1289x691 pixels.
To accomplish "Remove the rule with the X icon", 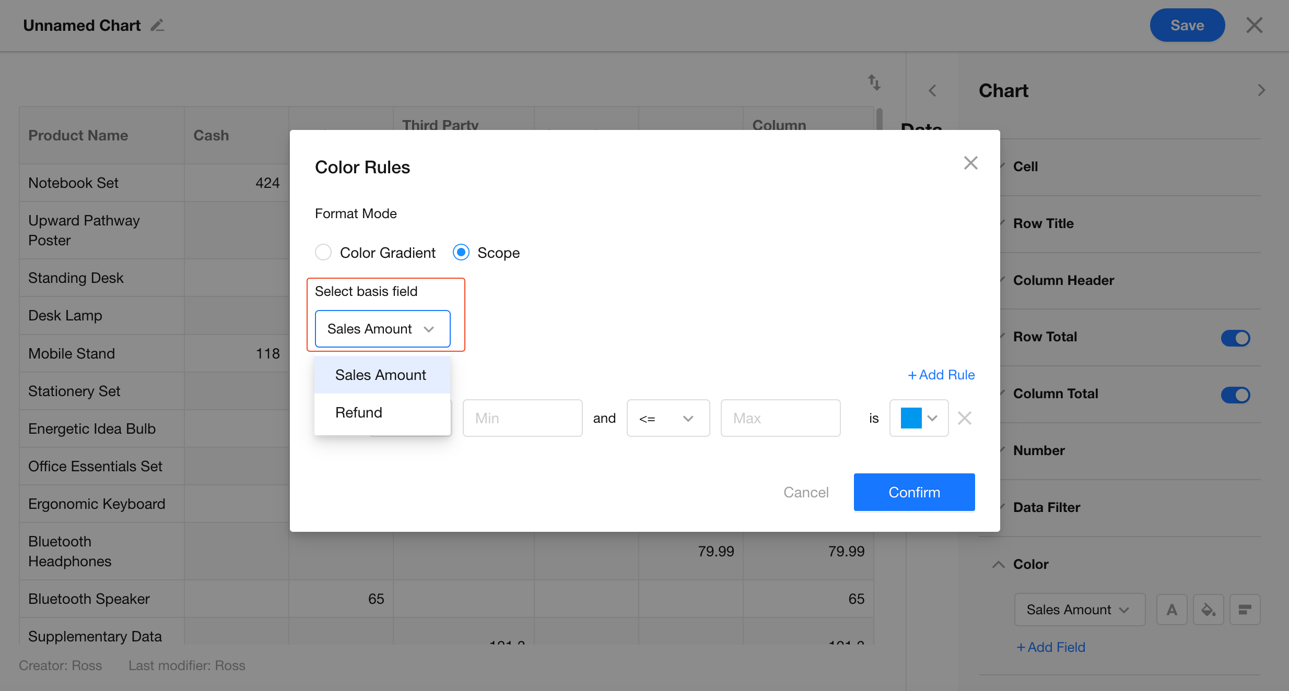I will (x=964, y=418).
